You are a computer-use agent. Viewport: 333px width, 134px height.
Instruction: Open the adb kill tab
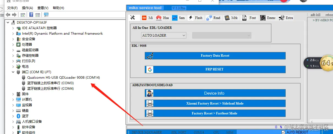315,15
